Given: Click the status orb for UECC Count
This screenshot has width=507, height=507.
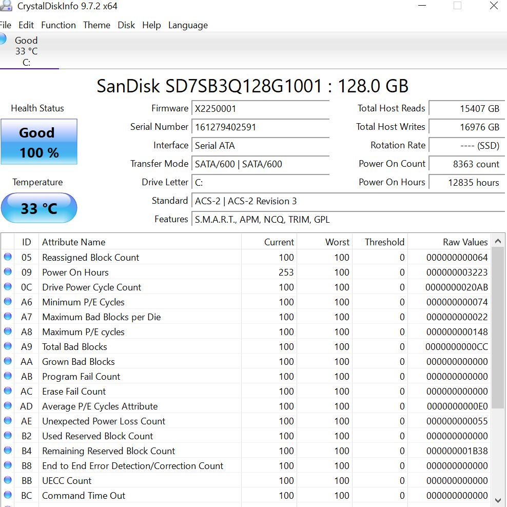Looking at the screenshot, I should point(8,480).
